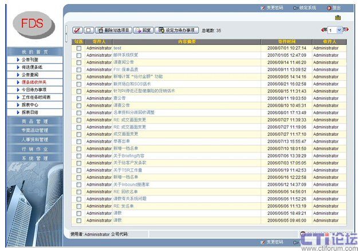Expand the 系统管理 sidebar section
358x251 pixels.
[x=35, y=158]
